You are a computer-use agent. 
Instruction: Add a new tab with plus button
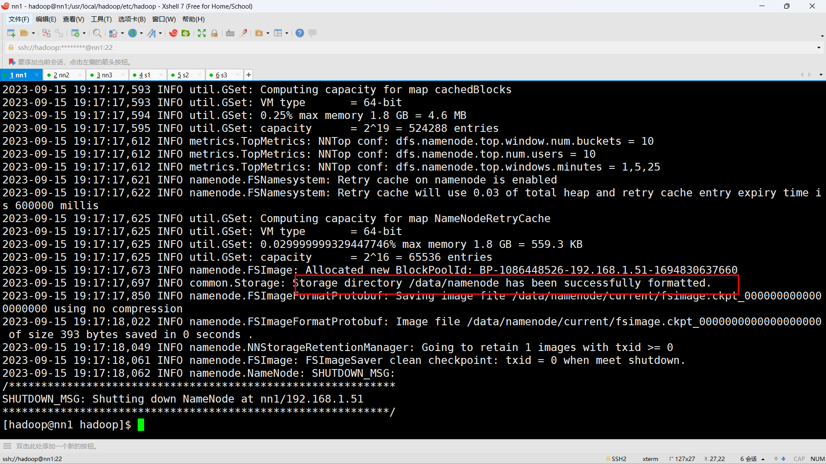click(x=249, y=75)
